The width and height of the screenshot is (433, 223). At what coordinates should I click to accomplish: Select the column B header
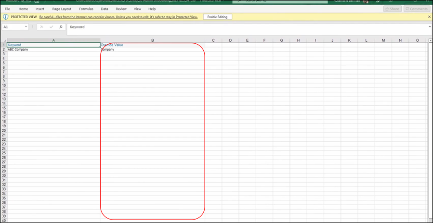click(152, 40)
